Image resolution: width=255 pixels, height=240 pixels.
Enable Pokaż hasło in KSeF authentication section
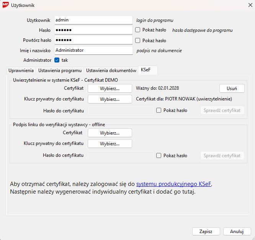(x=159, y=110)
